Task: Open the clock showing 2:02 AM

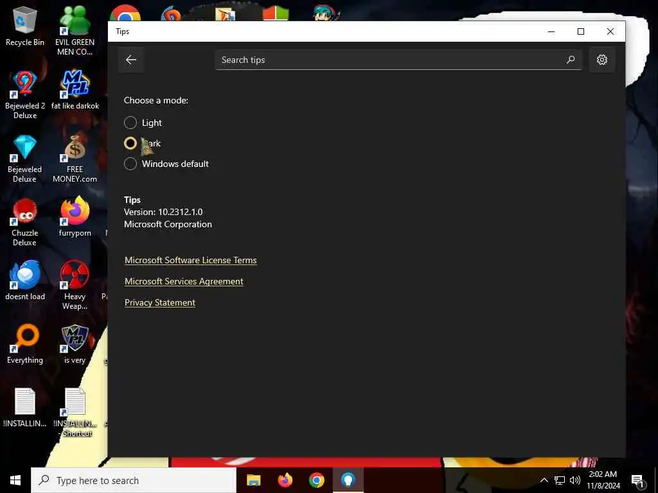Action: (x=603, y=480)
